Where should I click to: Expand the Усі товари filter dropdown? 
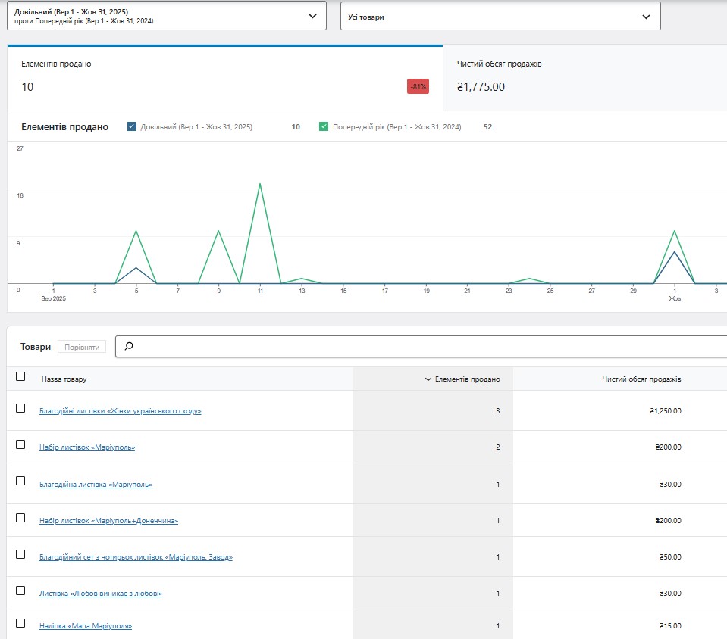500,16
